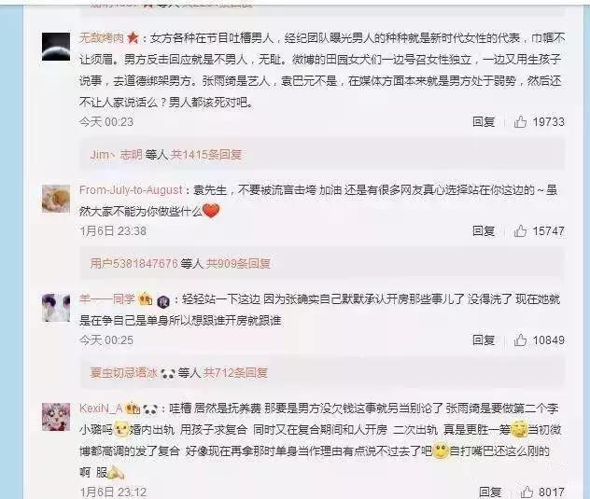Open user link 用户5381847676
This screenshot has height=499, width=590.
point(133,264)
